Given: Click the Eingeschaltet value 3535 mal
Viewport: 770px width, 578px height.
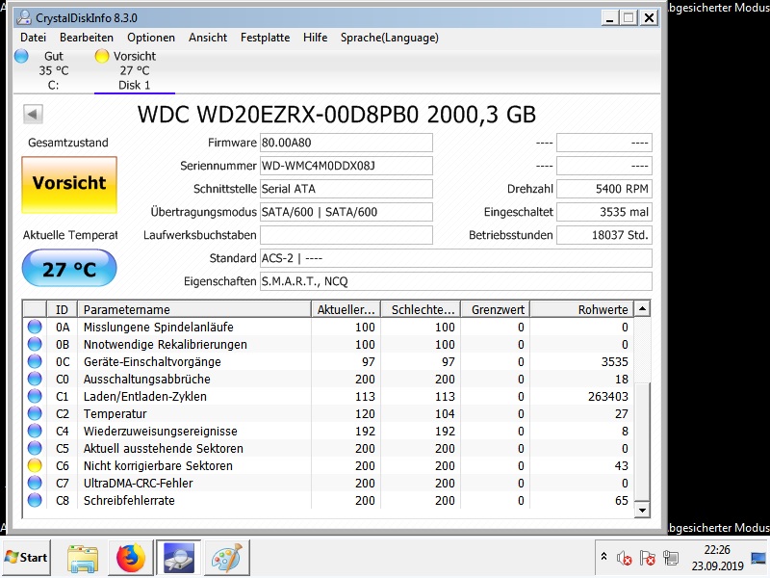Looking at the screenshot, I should [604, 212].
